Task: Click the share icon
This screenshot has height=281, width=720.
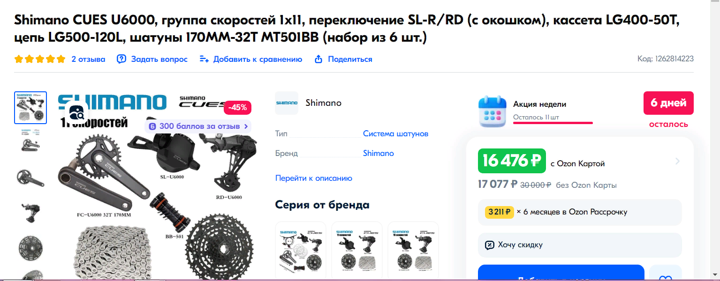Action: pyautogui.click(x=318, y=59)
